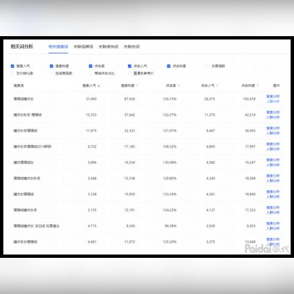Open 人群分析 for the 11,675 row
The image size is (294, 294).
tap(273, 133)
